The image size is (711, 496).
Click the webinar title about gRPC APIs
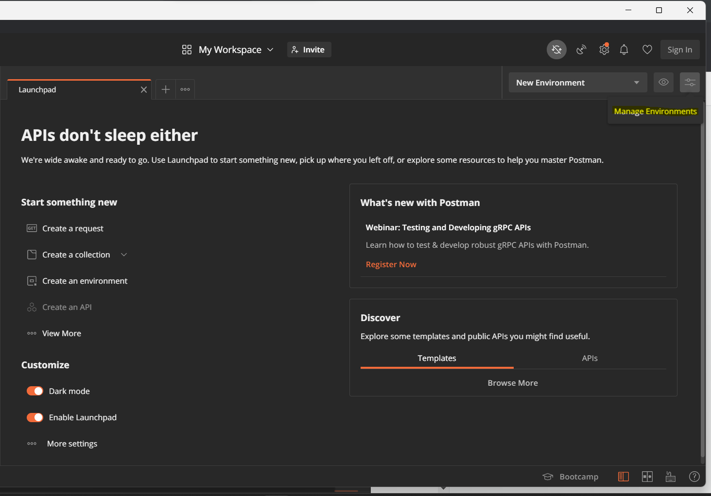point(448,227)
